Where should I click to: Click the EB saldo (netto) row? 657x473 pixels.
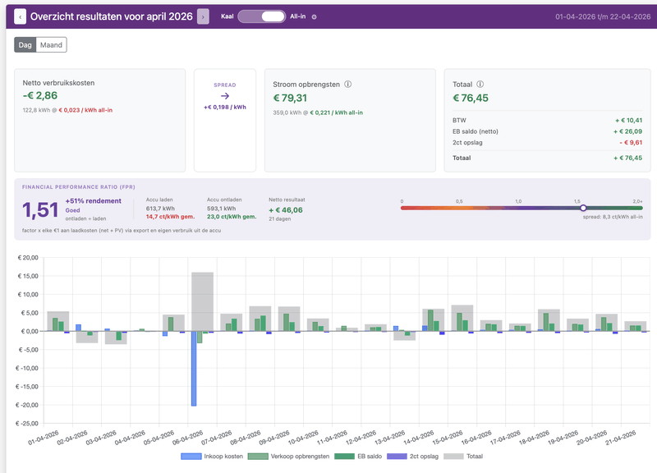pyautogui.click(x=547, y=131)
